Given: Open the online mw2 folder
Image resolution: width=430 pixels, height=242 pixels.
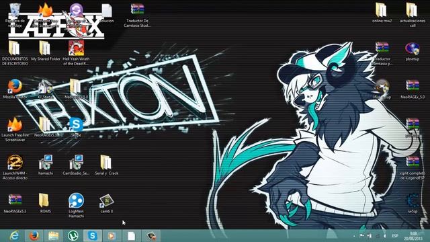Looking at the screenshot, I should tap(382, 11).
